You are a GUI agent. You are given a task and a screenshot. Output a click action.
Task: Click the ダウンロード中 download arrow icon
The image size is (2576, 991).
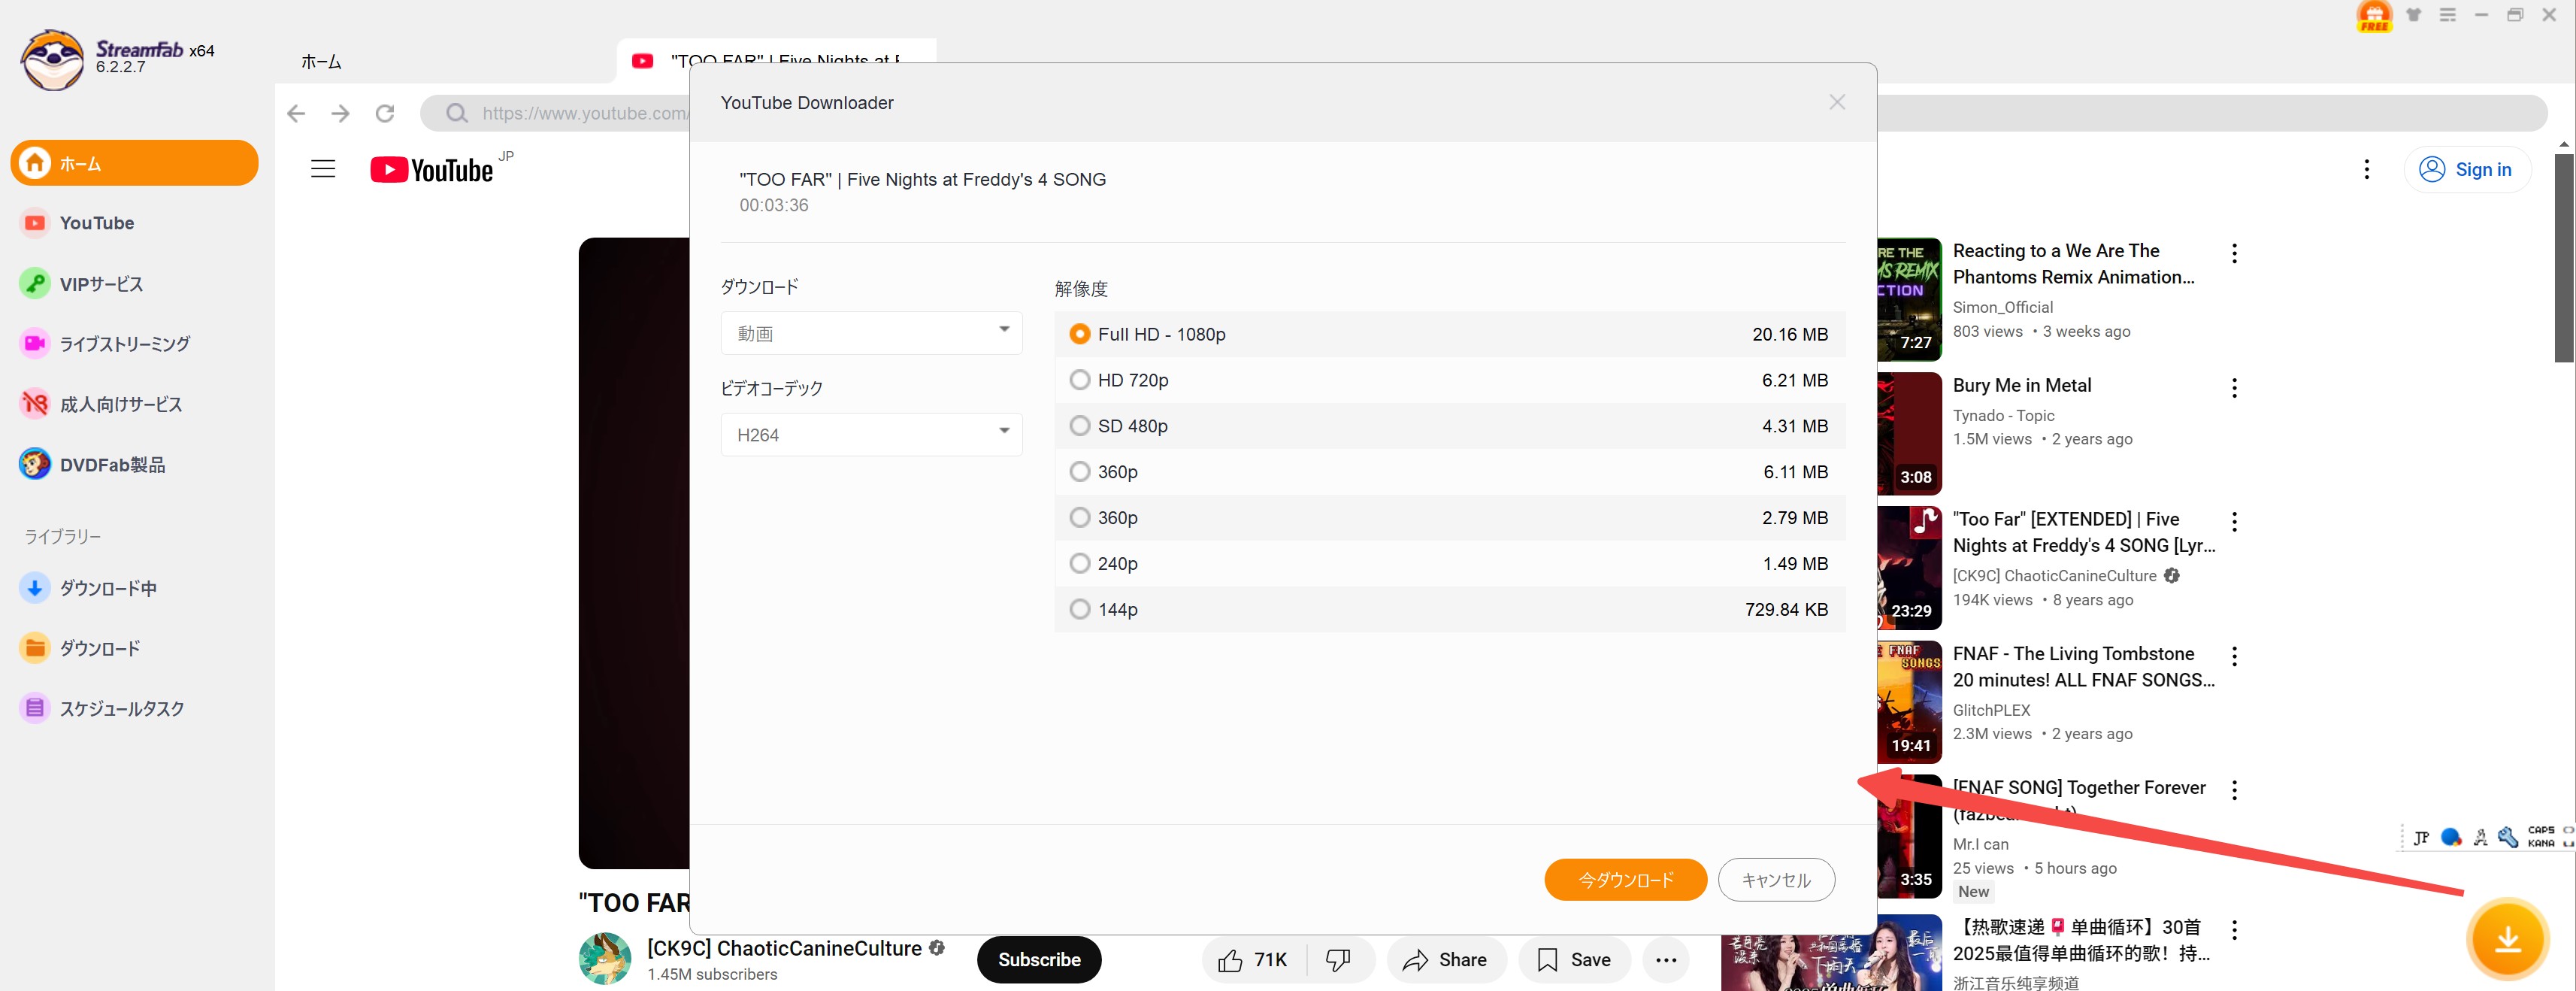coord(35,588)
